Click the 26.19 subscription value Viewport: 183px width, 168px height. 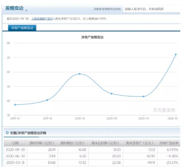pyautogui.click(x=52, y=150)
